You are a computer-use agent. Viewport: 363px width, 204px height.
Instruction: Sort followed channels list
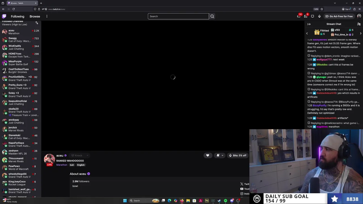click(37, 23)
